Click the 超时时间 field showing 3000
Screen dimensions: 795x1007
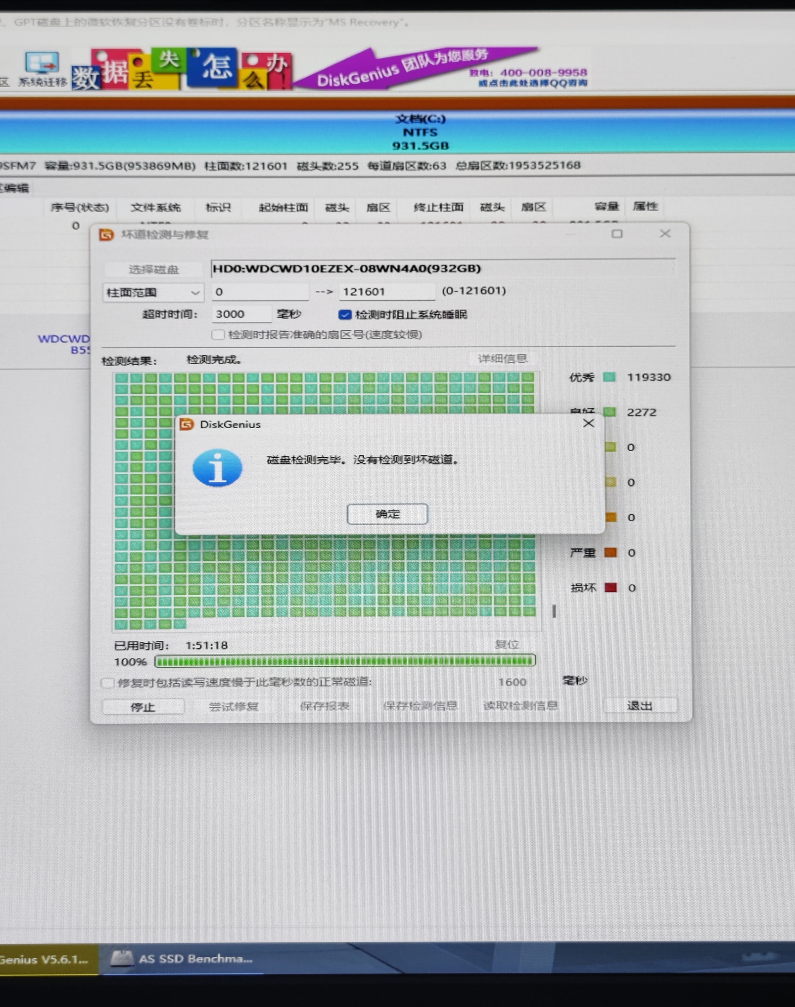(x=242, y=314)
